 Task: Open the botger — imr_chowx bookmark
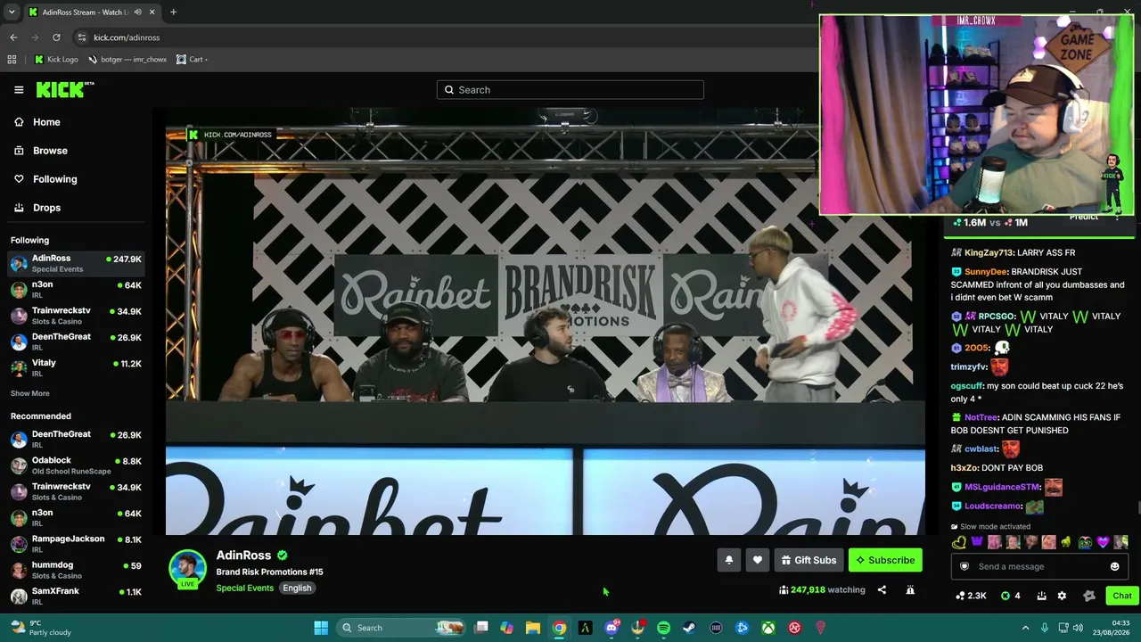(x=127, y=60)
